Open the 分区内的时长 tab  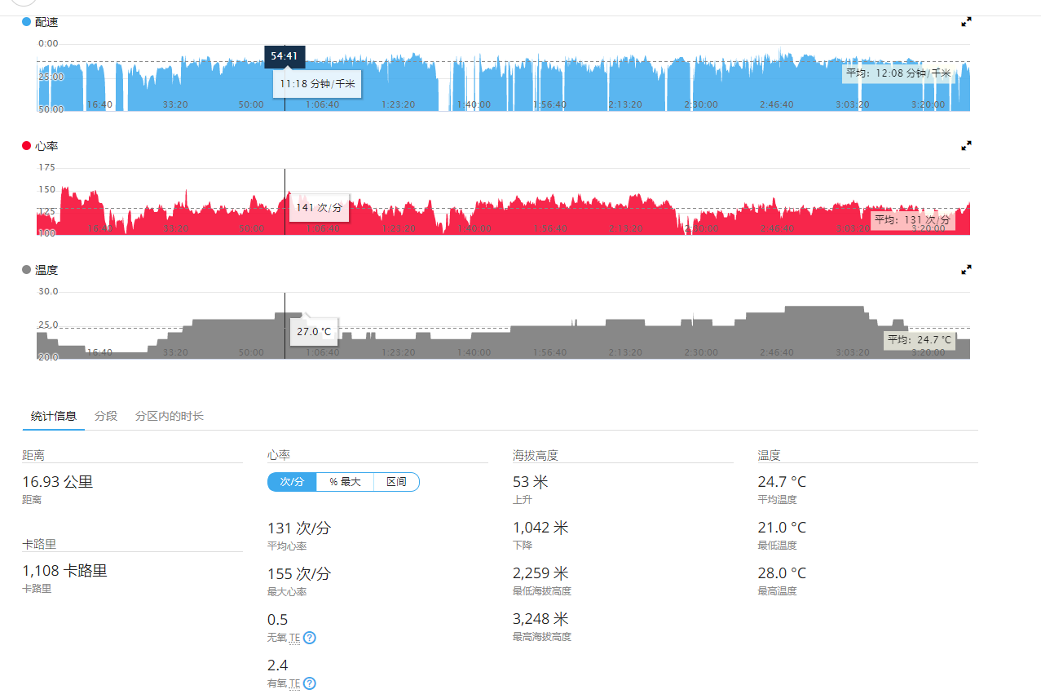(170, 416)
